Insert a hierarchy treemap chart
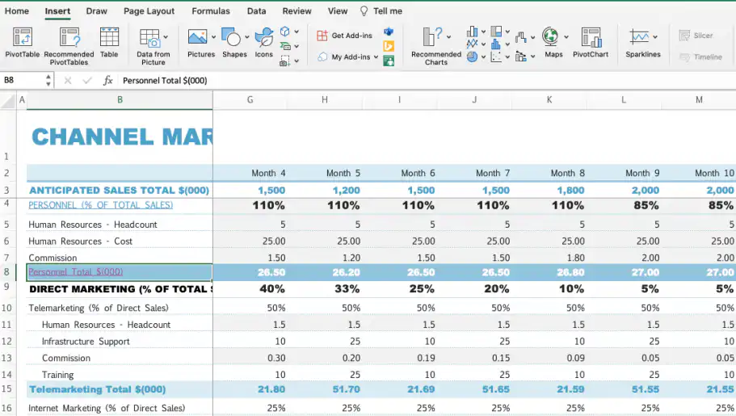The width and height of the screenshot is (736, 416). [496, 32]
